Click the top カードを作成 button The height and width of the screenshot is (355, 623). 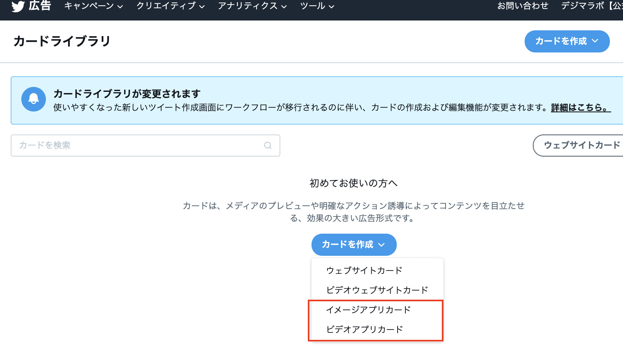[x=567, y=41]
